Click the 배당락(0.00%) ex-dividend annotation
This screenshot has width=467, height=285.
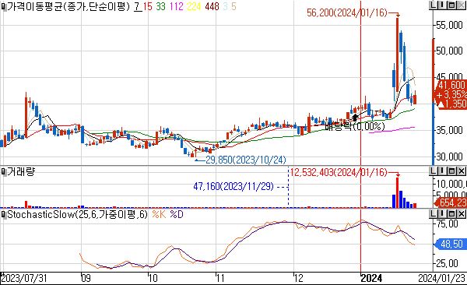point(354,126)
